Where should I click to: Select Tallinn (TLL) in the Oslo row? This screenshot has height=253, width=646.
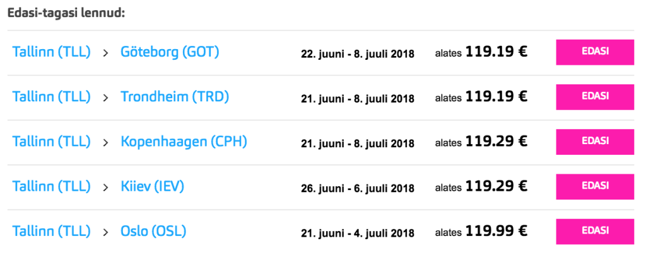click(x=52, y=231)
